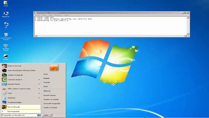209x118 pixels.
Task: Open the Biçim menu in Notepad
Action: [51, 15]
